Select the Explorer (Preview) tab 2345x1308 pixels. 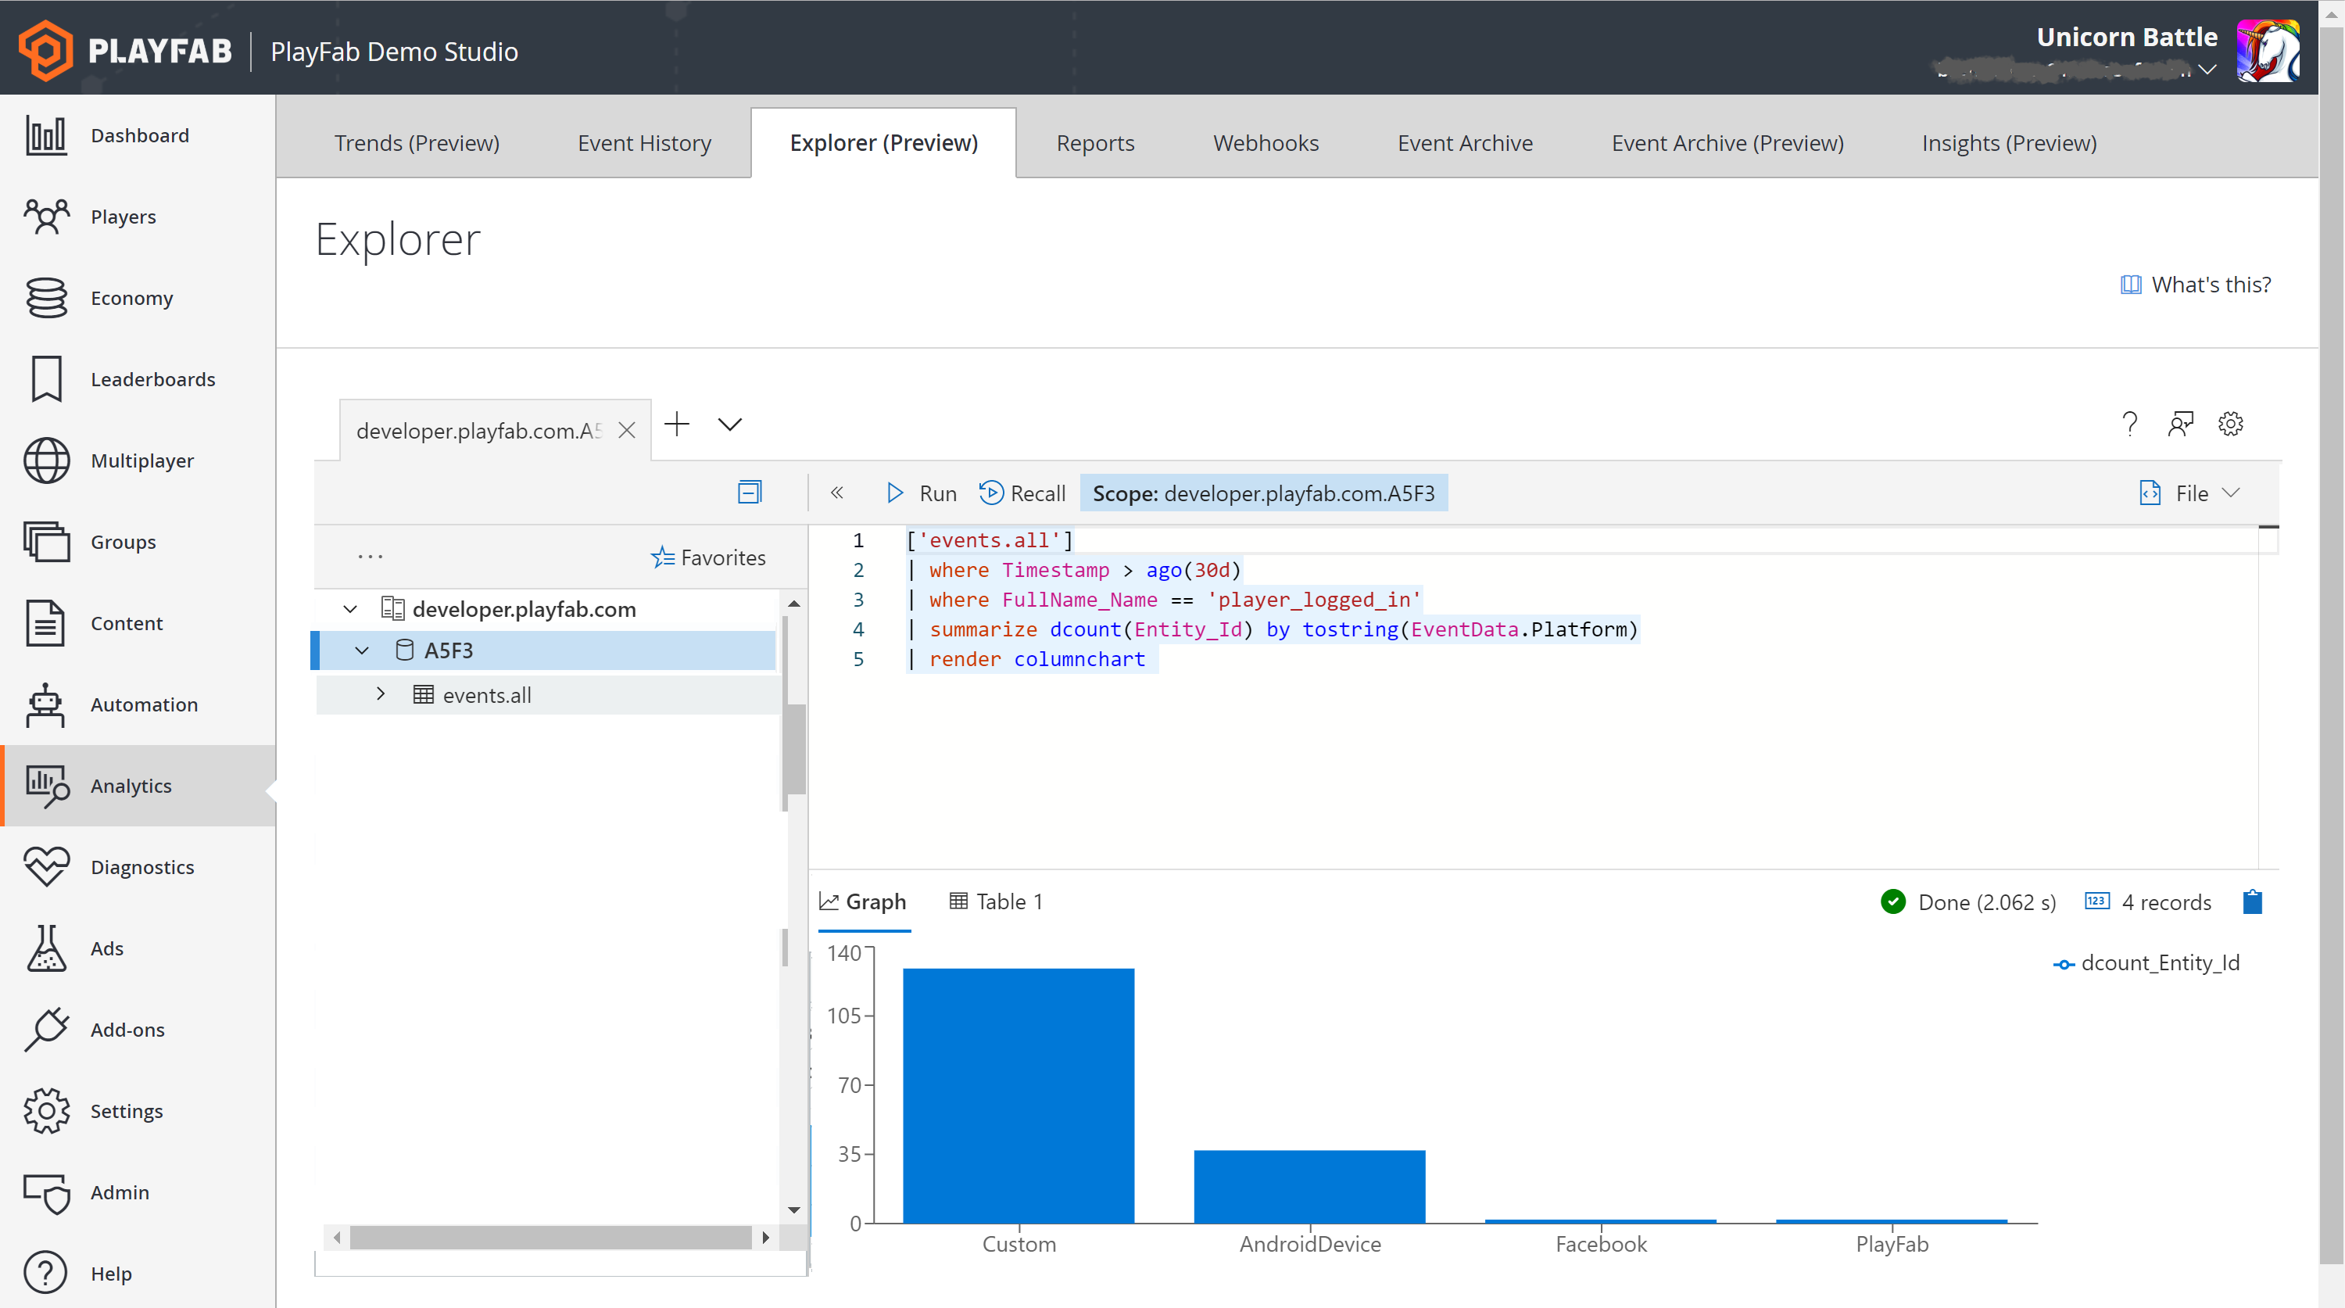point(884,142)
